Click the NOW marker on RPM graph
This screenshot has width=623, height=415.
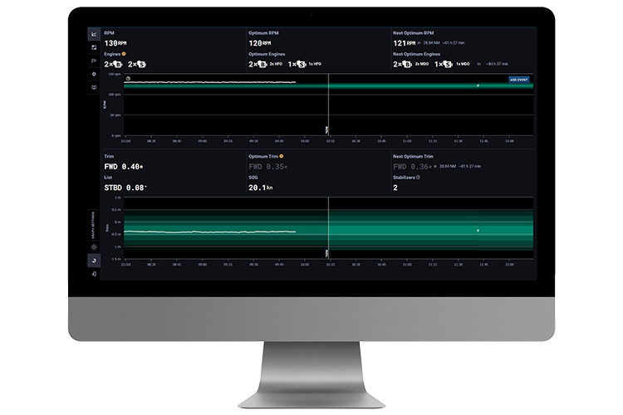(x=329, y=129)
